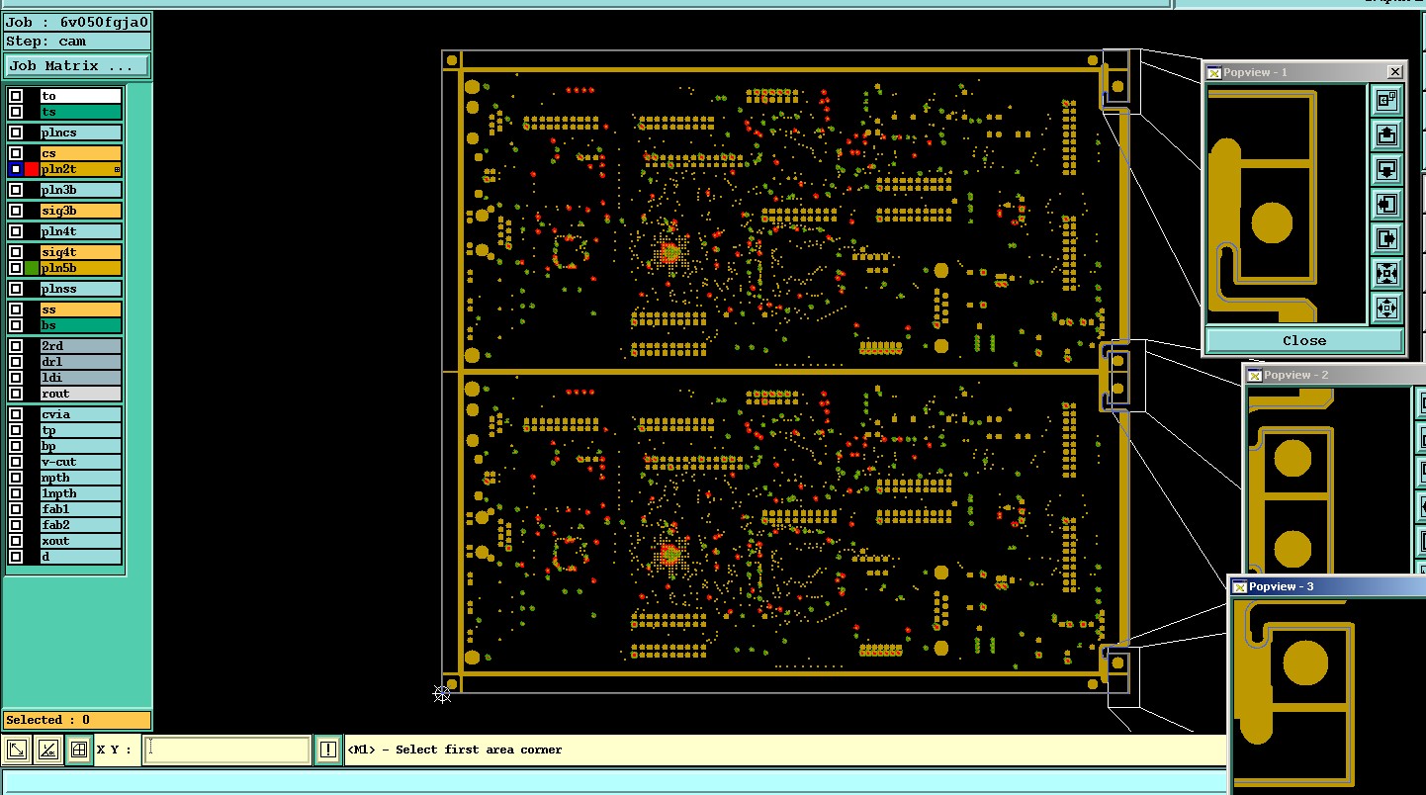Select the pln3b layer name

click(81, 190)
